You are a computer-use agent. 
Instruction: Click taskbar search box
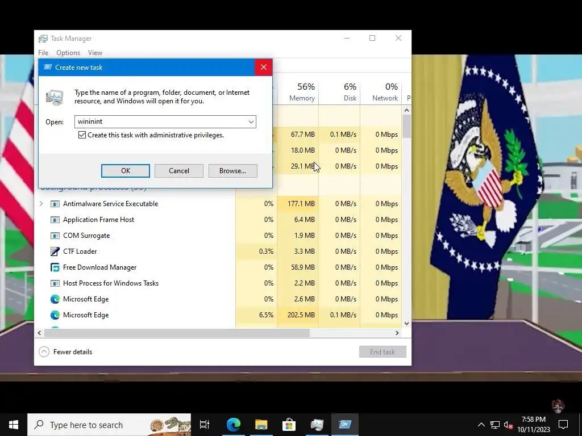point(110,425)
